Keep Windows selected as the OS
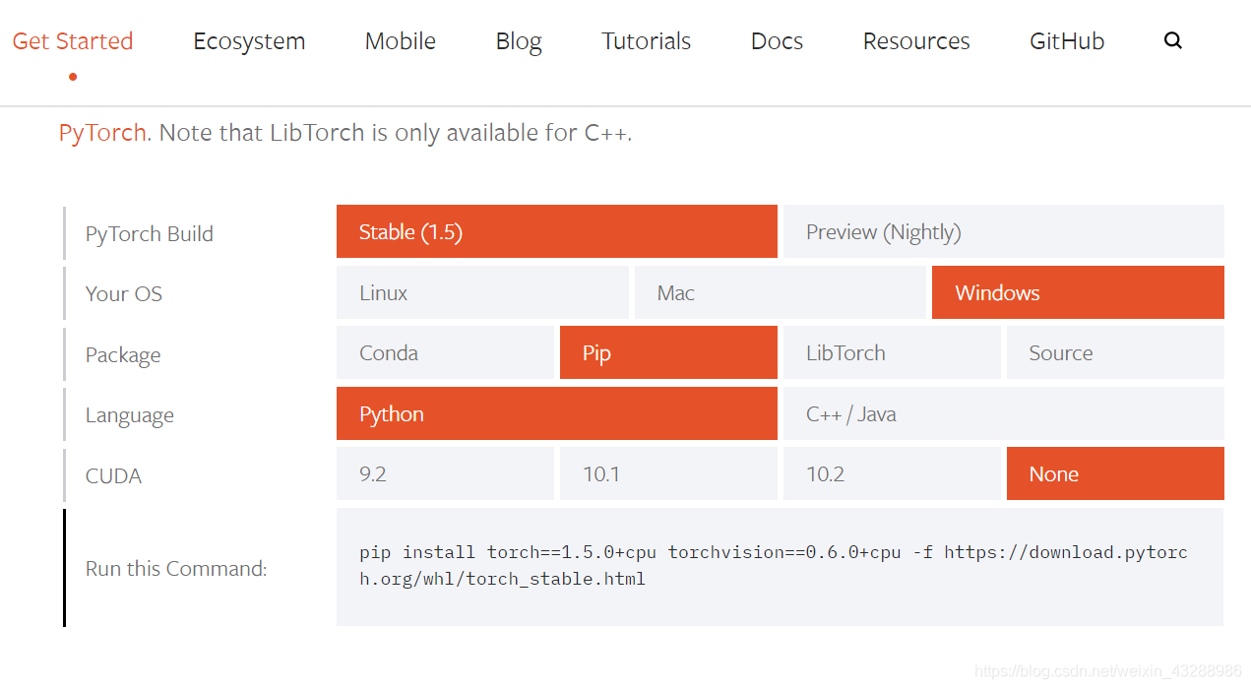Viewport: 1251px width, 689px height. pyautogui.click(x=1078, y=292)
